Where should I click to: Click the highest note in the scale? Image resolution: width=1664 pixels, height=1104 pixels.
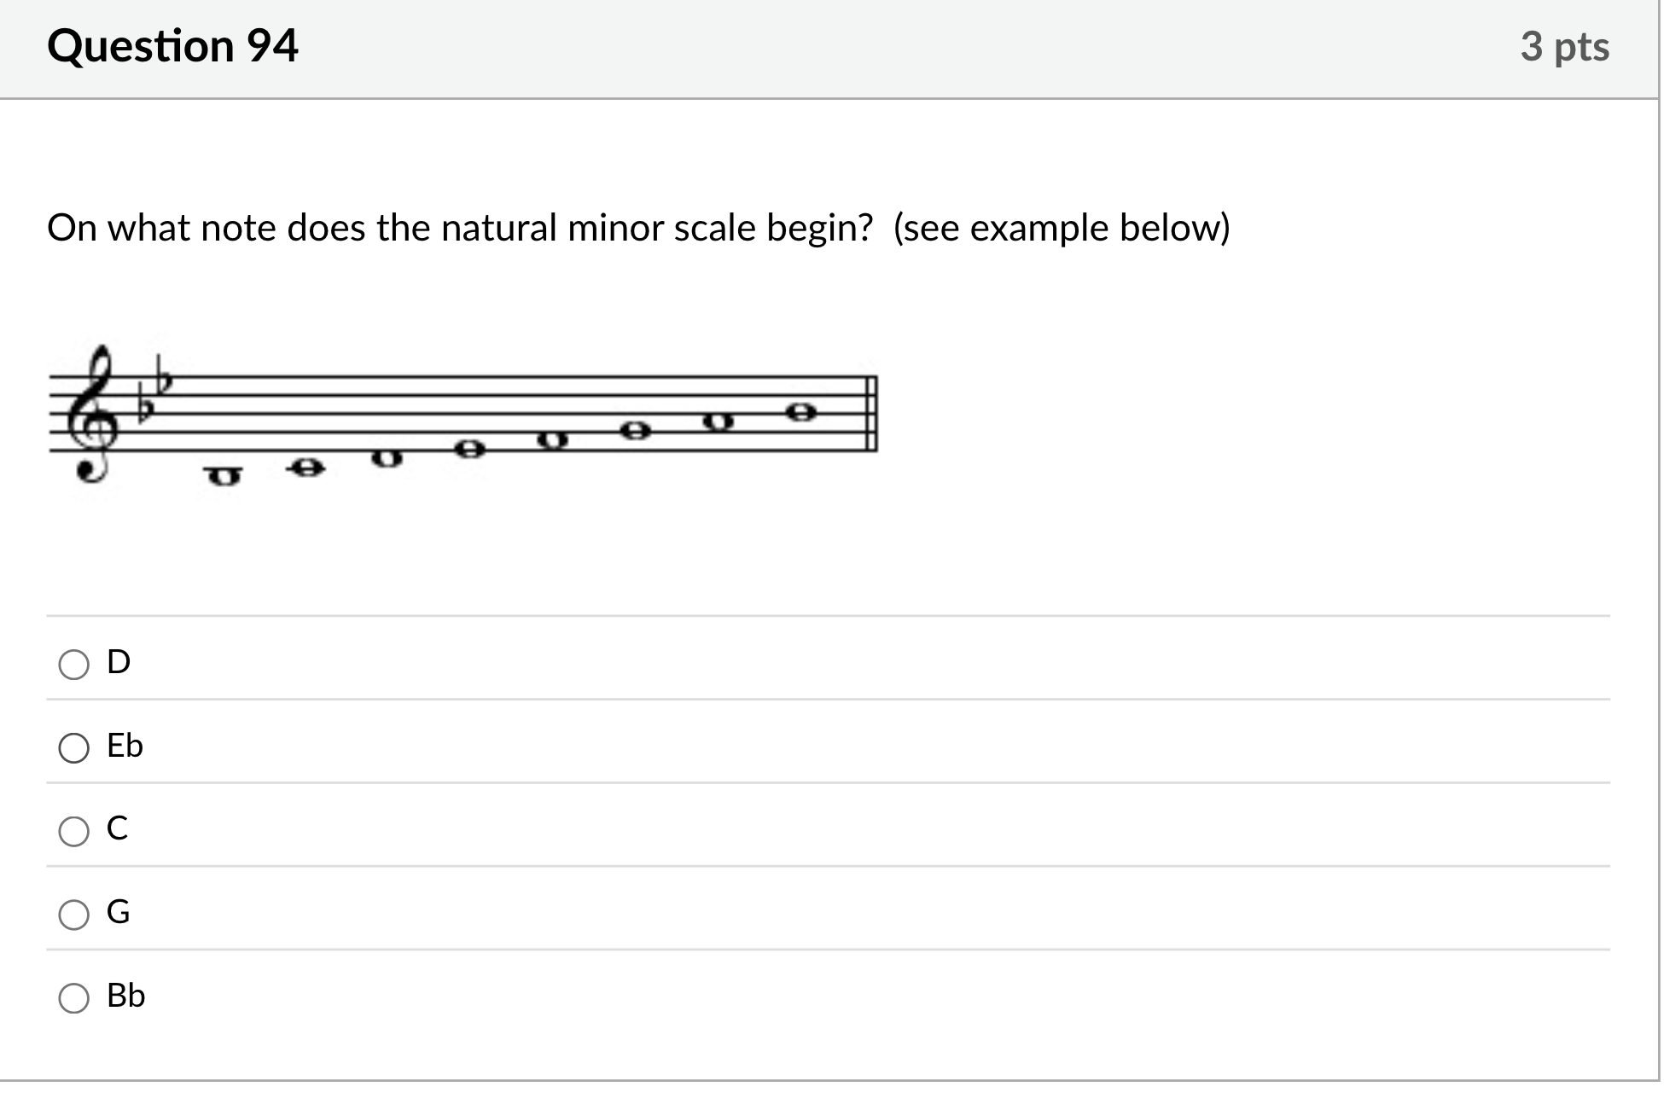click(802, 412)
